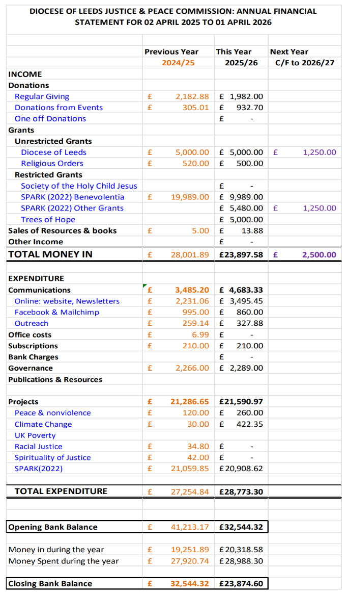This screenshot has height=595, width=348.
Task: Click the 6.99 Office costs value
Action: 200,334
